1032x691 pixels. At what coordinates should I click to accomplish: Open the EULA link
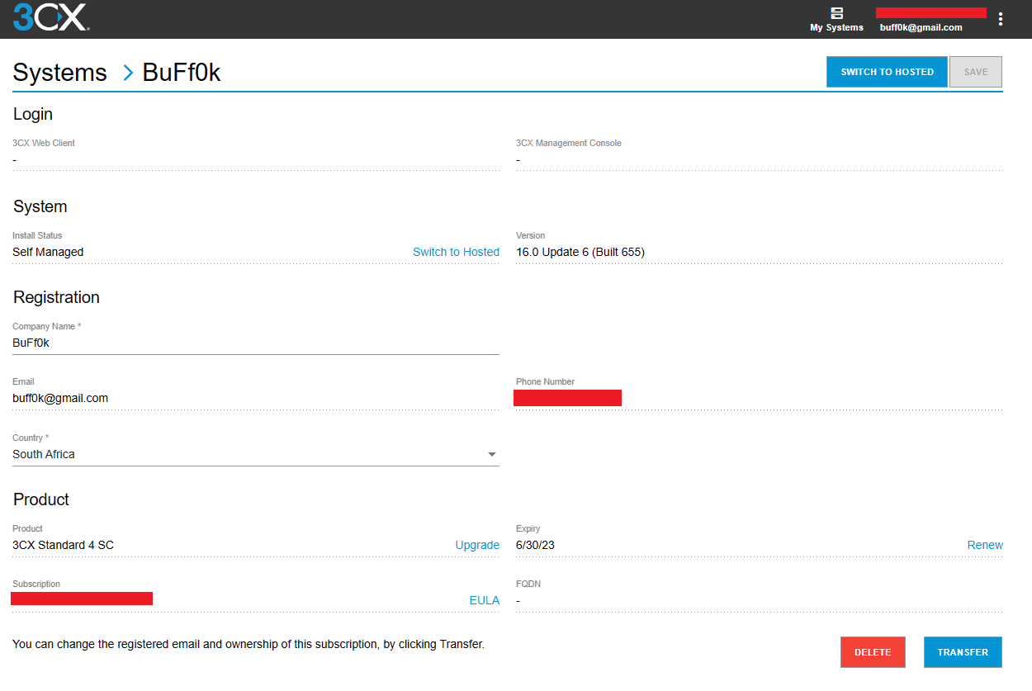click(484, 600)
